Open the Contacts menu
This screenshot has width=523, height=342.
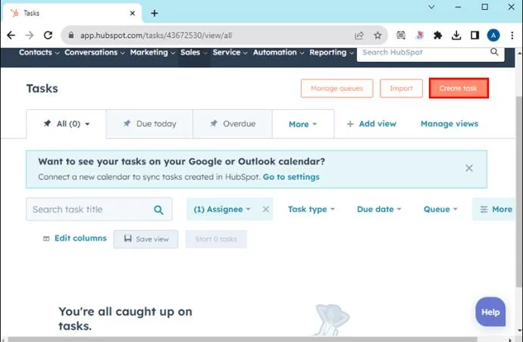tap(39, 52)
